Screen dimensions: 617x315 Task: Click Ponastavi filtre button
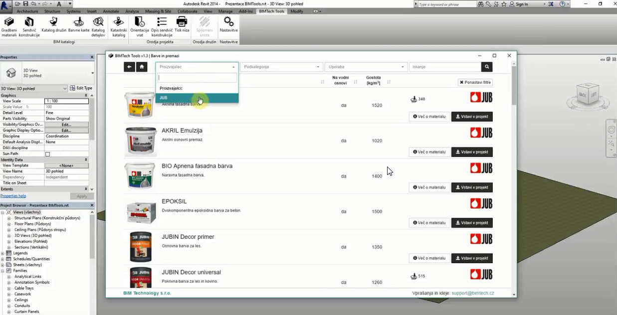pyautogui.click(x=475, y=82)
